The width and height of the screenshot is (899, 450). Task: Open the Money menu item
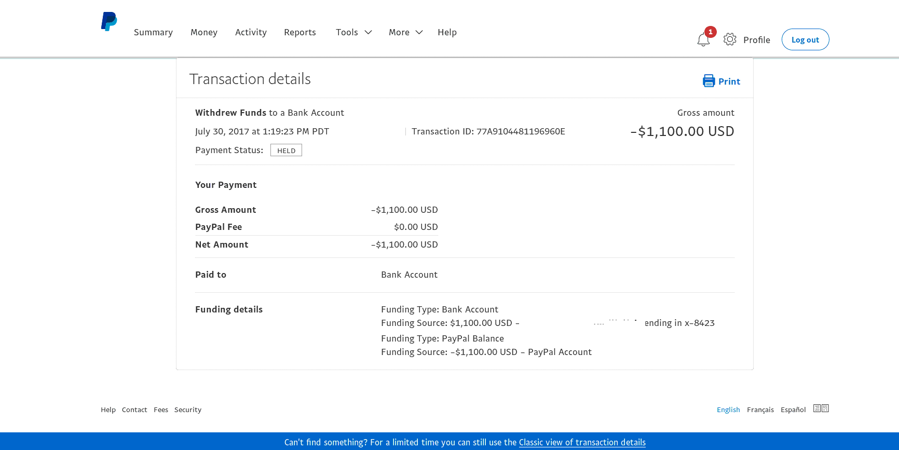(x=204, y=32)
